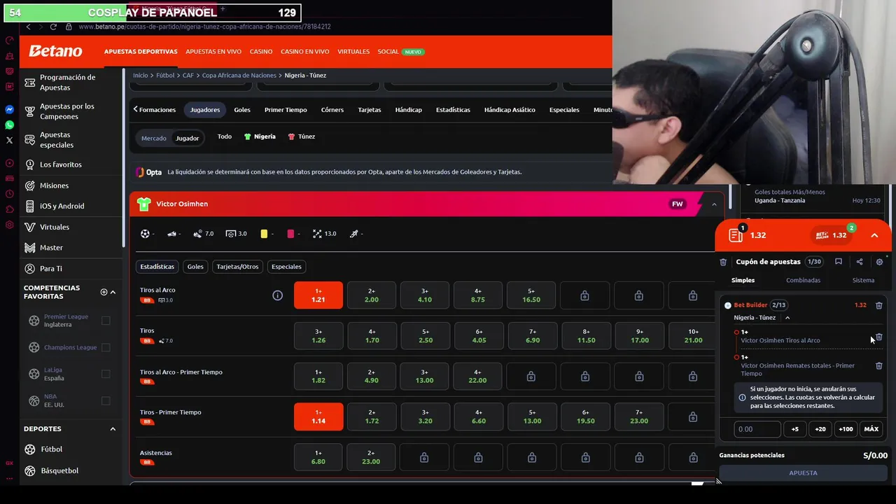Switch to the Jugador view toggle
Screen dimensions: 896x504
pos(187,138)
